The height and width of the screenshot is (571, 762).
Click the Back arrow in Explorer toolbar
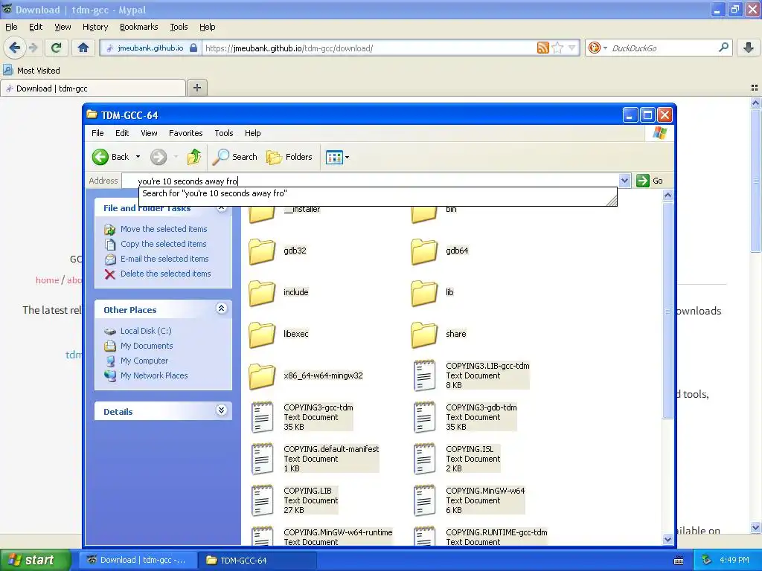click(100, 157)
